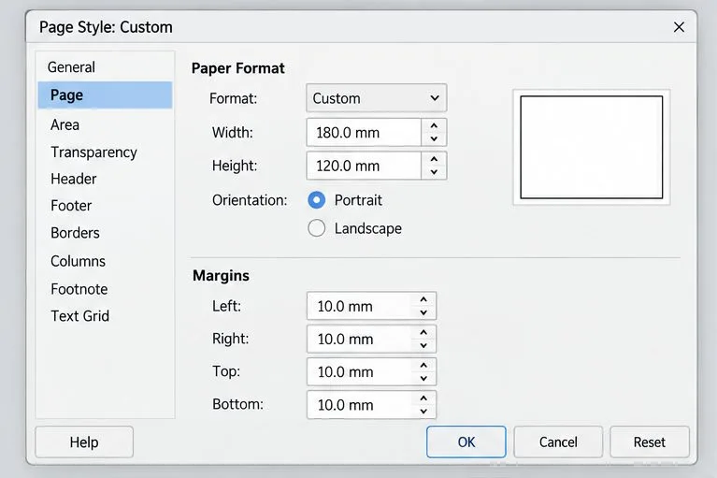Decrease the Top margin value
The height and width of the screenshot is (478, 717).
pos(423,378)
